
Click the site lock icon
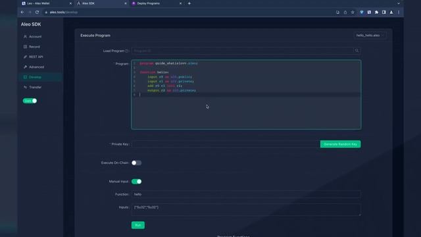click(46, 13)
